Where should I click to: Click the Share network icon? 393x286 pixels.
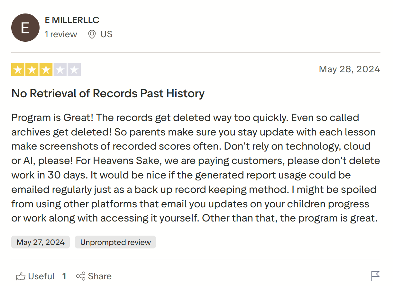click(x=81, y=276)
